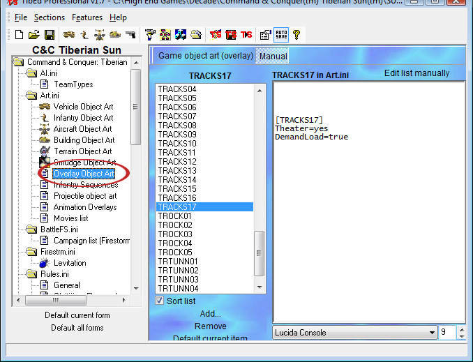The image size is (473, 362).
Task: Click the Rules.ini folder node
Action: (x=54, y=274)
